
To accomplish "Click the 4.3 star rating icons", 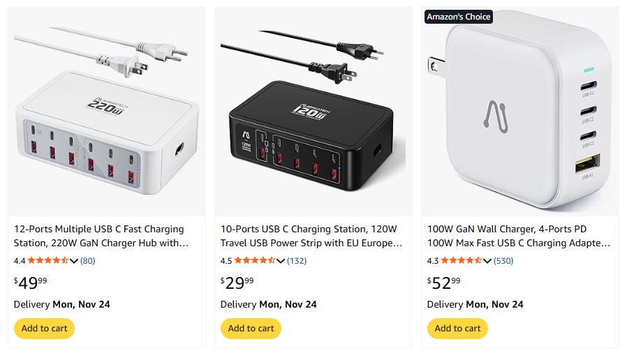I will click(x=461, y=261).
